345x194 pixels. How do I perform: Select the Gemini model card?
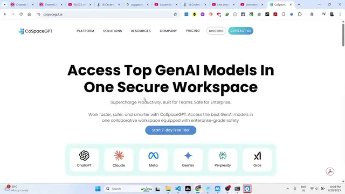(188, 160)
